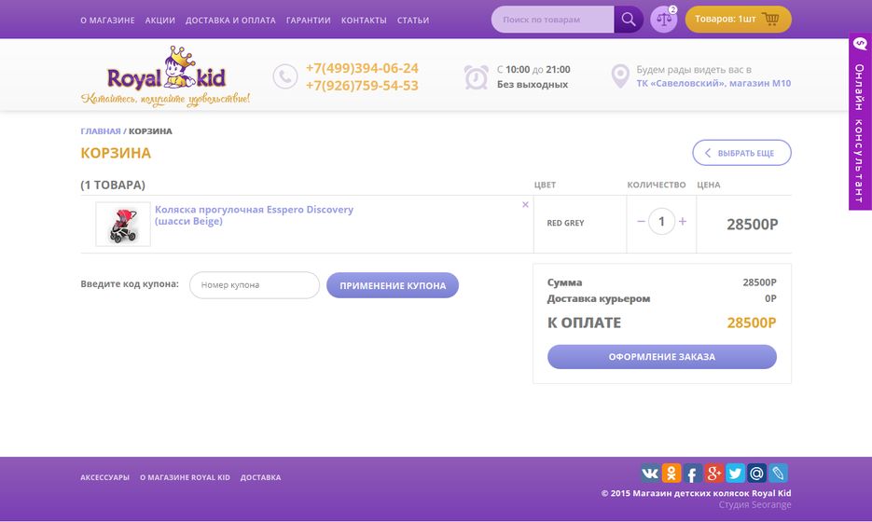
Task: Open VK social network icon
Action: tap(649, 474)
